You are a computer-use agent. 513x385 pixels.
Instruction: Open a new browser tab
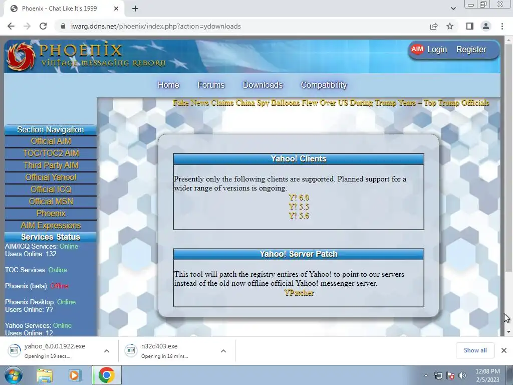(135, 9)
